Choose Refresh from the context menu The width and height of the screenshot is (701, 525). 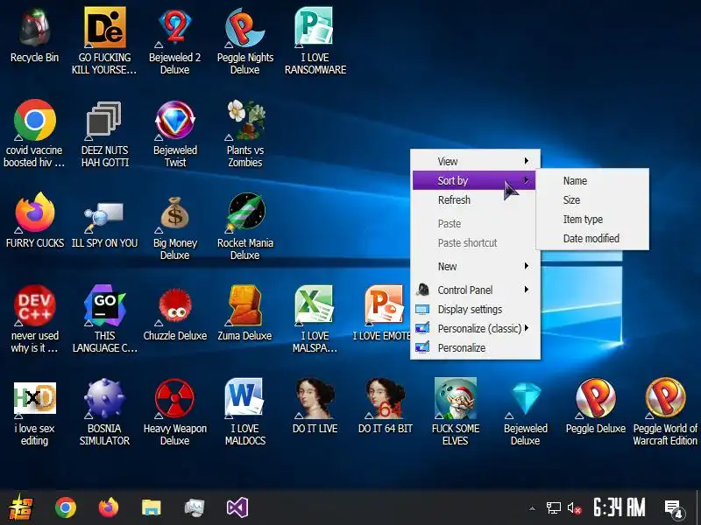point(475,199)
